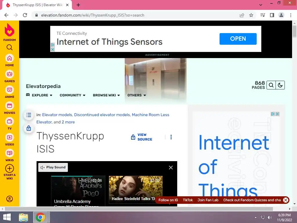Viewport: 297px width, 223px height.
Task: Click TikTok link in banner
Action: click(188, 200)
